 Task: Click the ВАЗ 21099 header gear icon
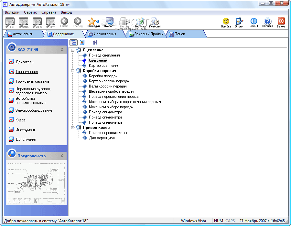point(12,47)
